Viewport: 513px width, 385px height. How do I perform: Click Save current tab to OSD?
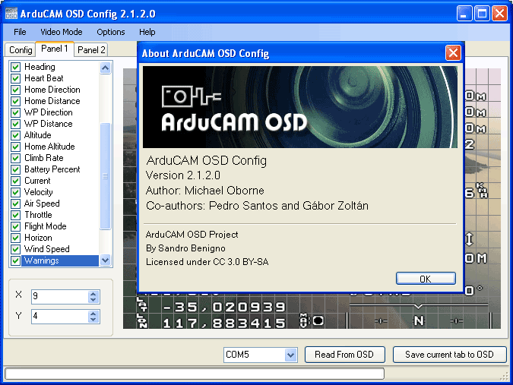pos(449,355)
